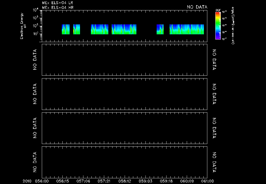The height and width of the screenshot is (184, 266).
Task: Click the 057:06 time axis label
Action: point(83,181)
